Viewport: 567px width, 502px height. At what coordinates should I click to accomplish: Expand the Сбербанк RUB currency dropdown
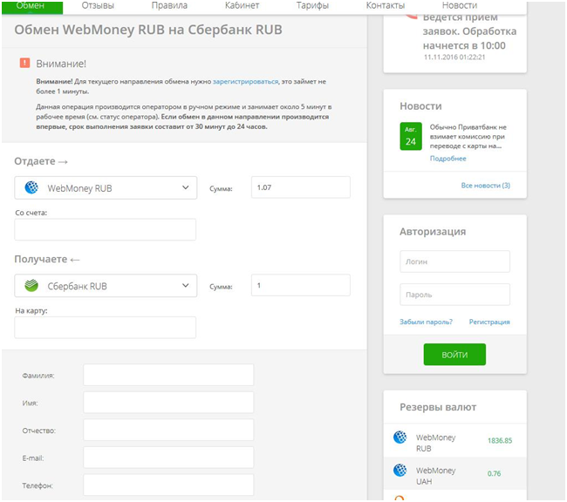click(106, 286)
